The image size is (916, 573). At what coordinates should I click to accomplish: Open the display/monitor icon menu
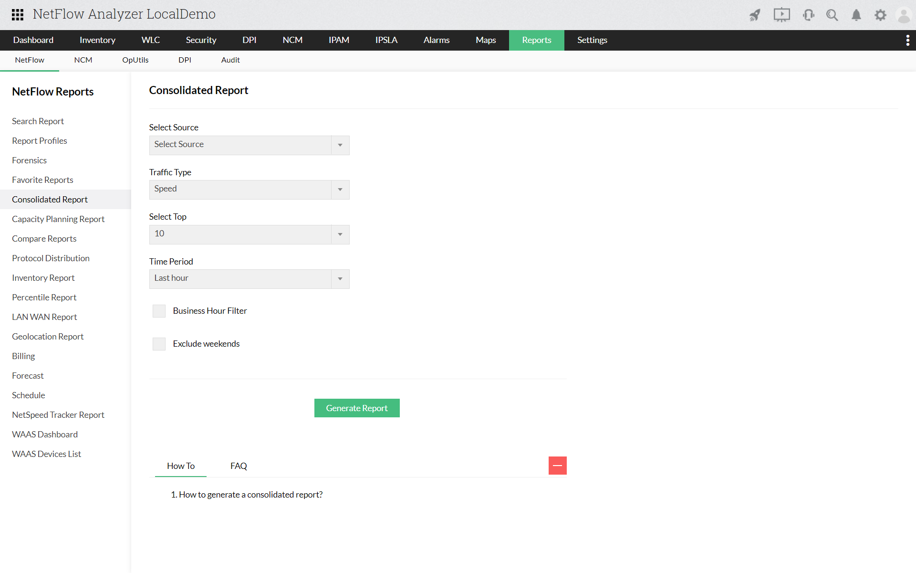coord(780,14)
